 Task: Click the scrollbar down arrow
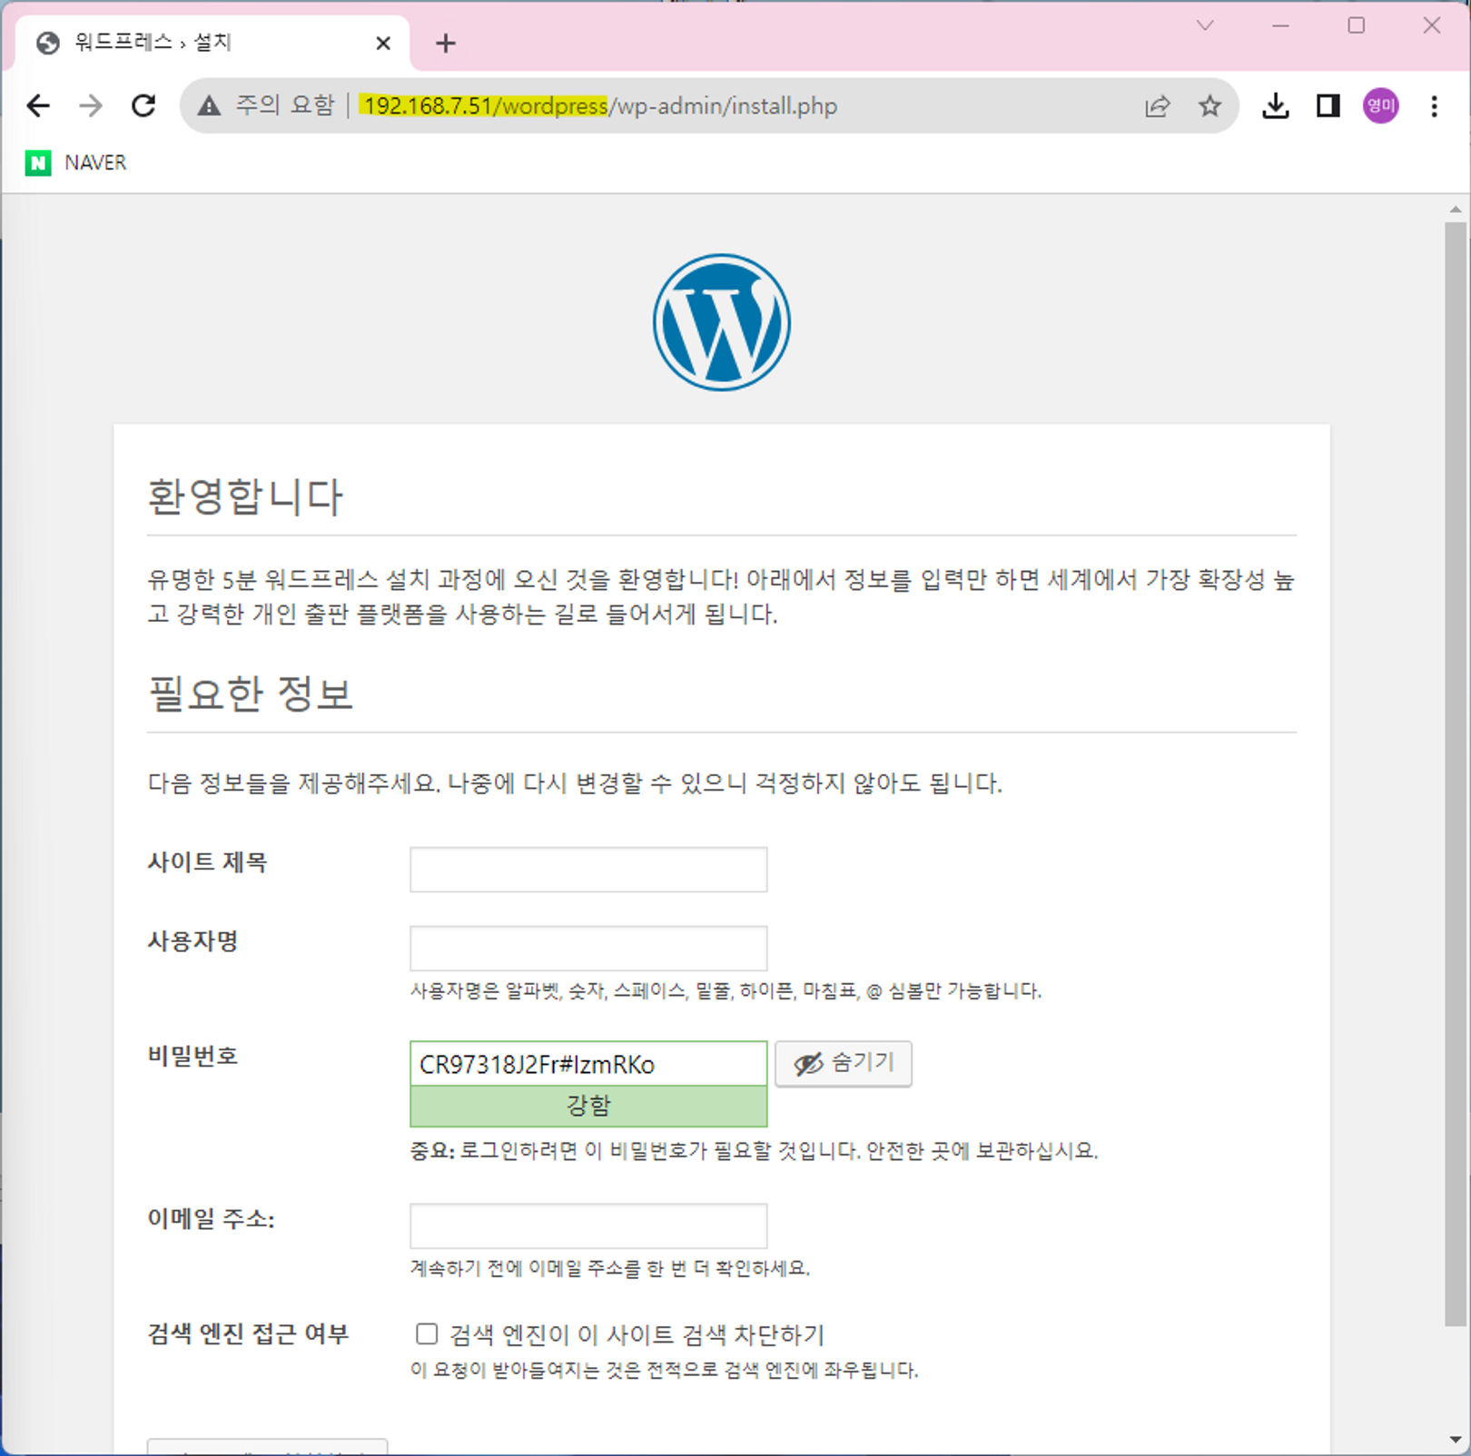1456,1440
